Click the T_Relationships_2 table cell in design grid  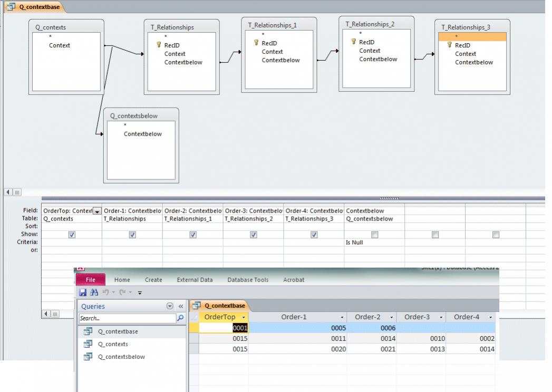tap(254, 219)
